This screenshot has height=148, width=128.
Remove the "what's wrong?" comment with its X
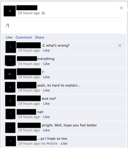click(x=120, y=46)
